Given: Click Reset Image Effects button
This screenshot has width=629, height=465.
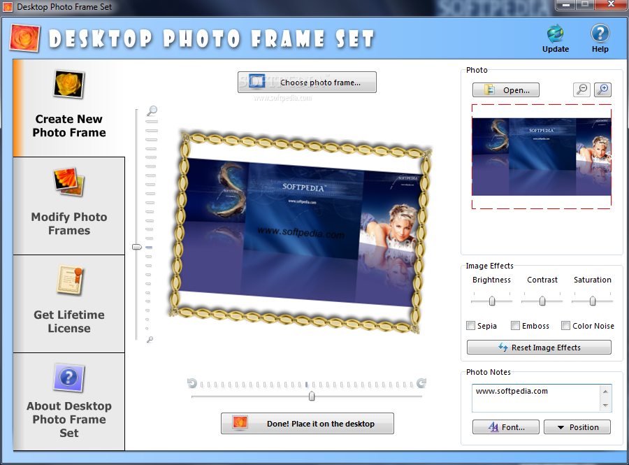Looking at the screenshot, I should point(539,348).
